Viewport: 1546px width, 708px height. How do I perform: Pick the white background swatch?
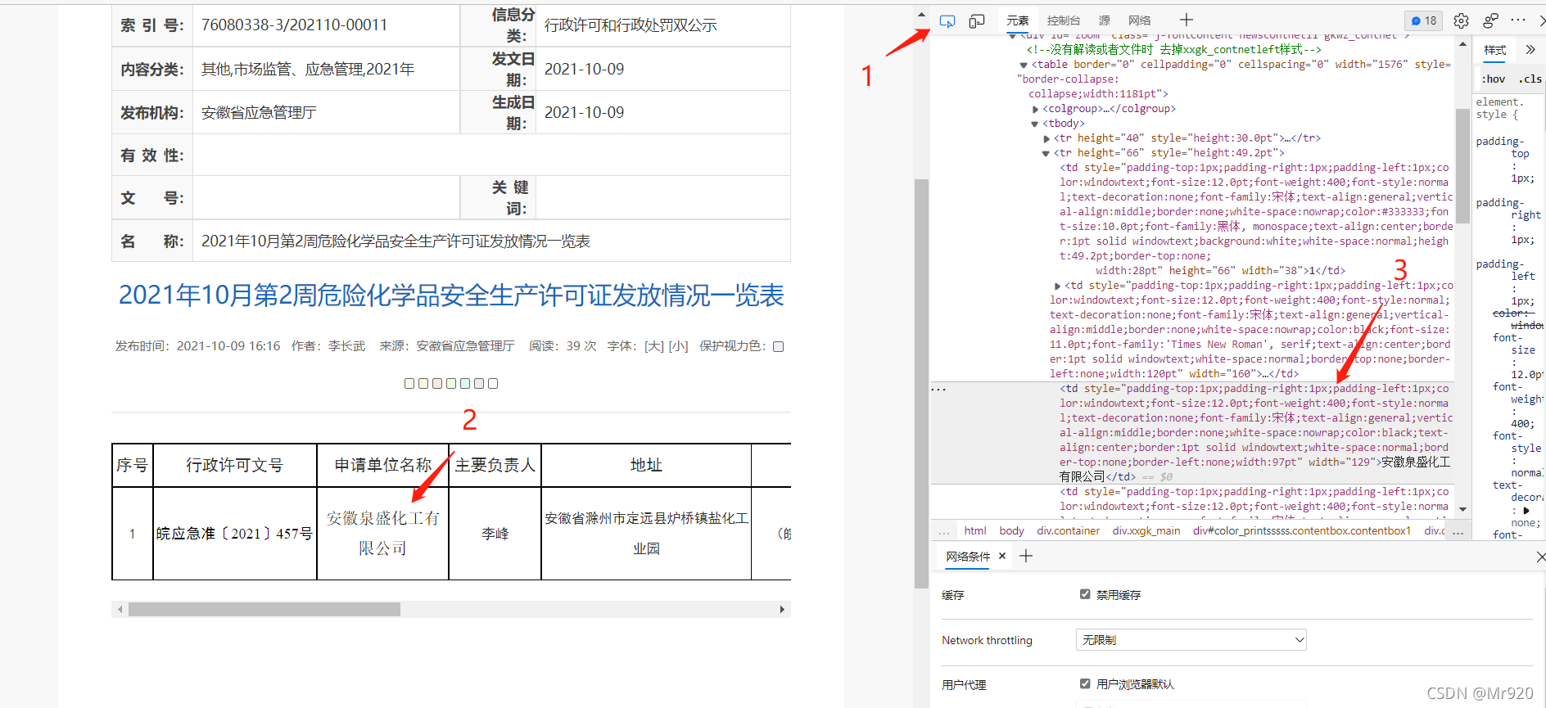pyautogui.click(x=493, y=383)
